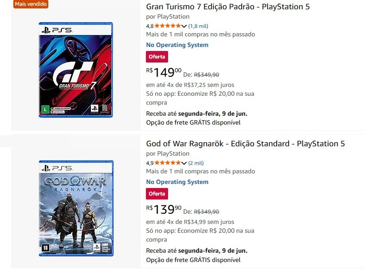The image size is (365, 270).
Task: Open Gran Turismo 7 Edição Padrão title
Action: click(228, 7)
